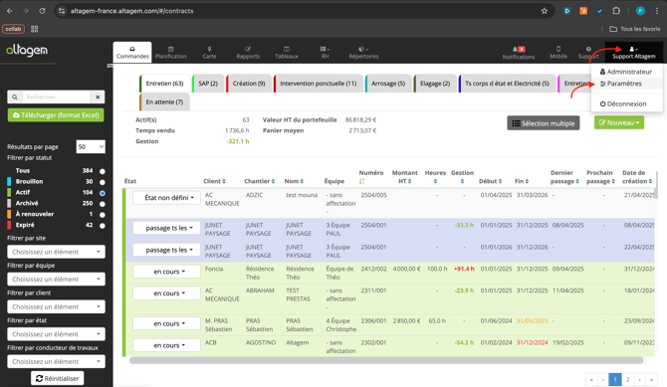Click the Télécharger (format Excel) button

tap(56, 115)
